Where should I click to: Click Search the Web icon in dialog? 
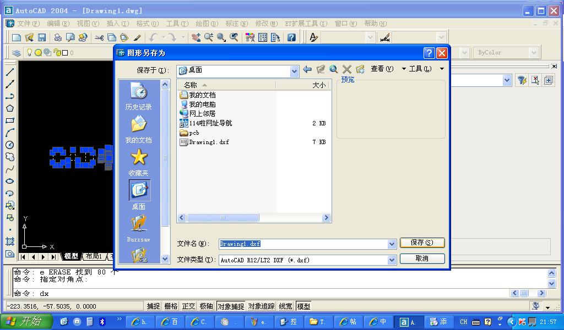pos(334,69)
